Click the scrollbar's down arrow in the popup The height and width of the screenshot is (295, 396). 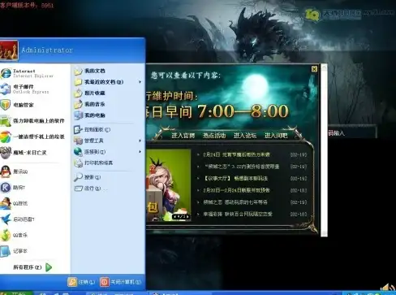(x=324, y=234)
